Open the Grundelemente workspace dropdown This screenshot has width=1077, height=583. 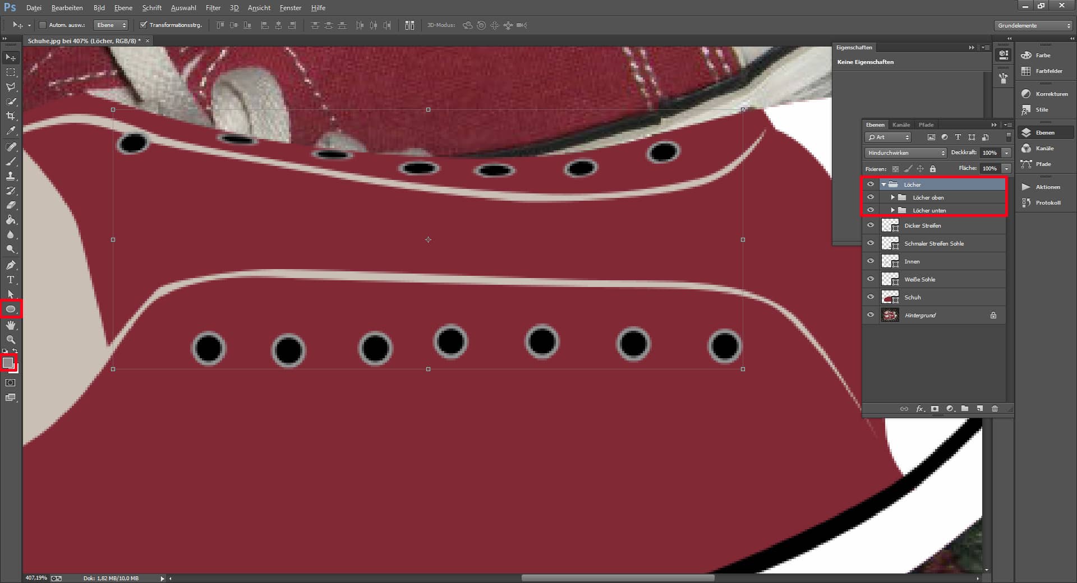pyautogui.click(x=1033, y=26)
